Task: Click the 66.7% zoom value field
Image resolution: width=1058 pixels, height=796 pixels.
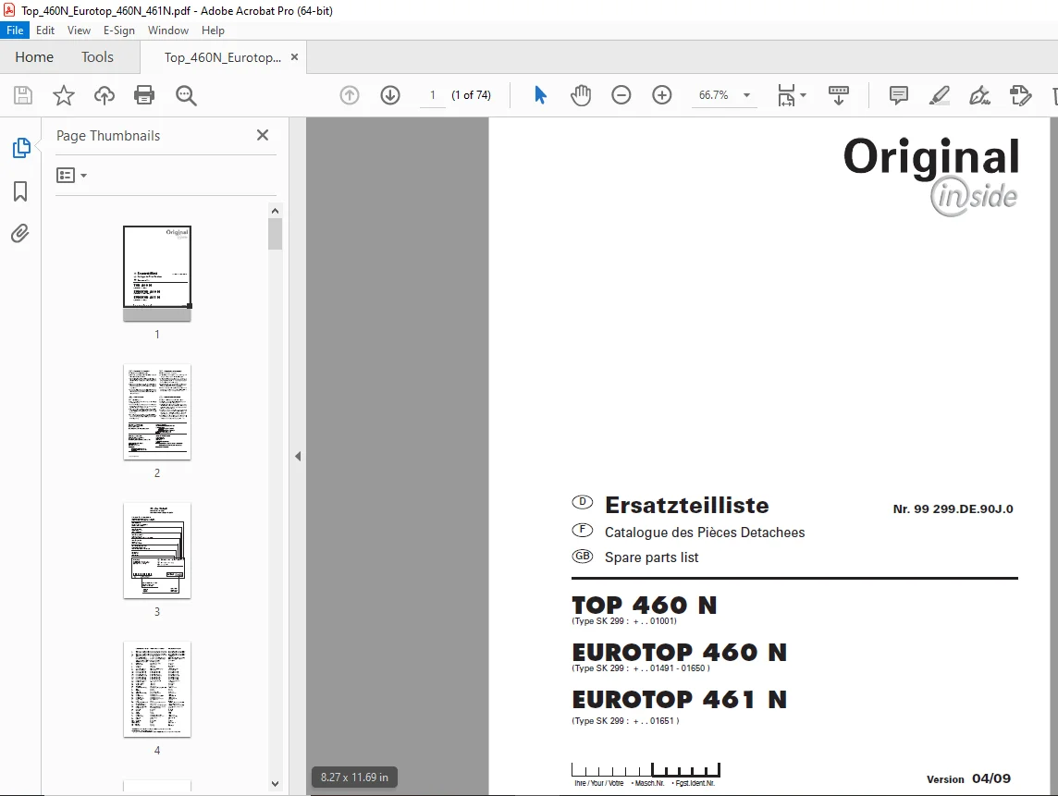Action: click(714, 95)
